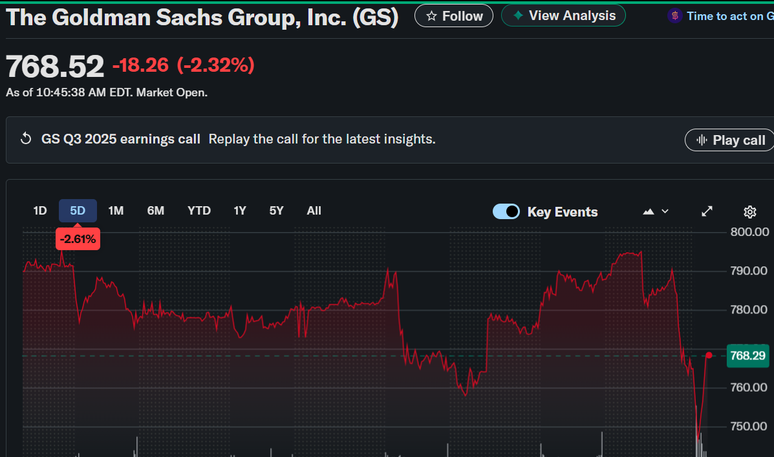The width and height of the screenshot is (774, 457).
Task: Show the 1Y chart range
Action: (x=240, y=211)
